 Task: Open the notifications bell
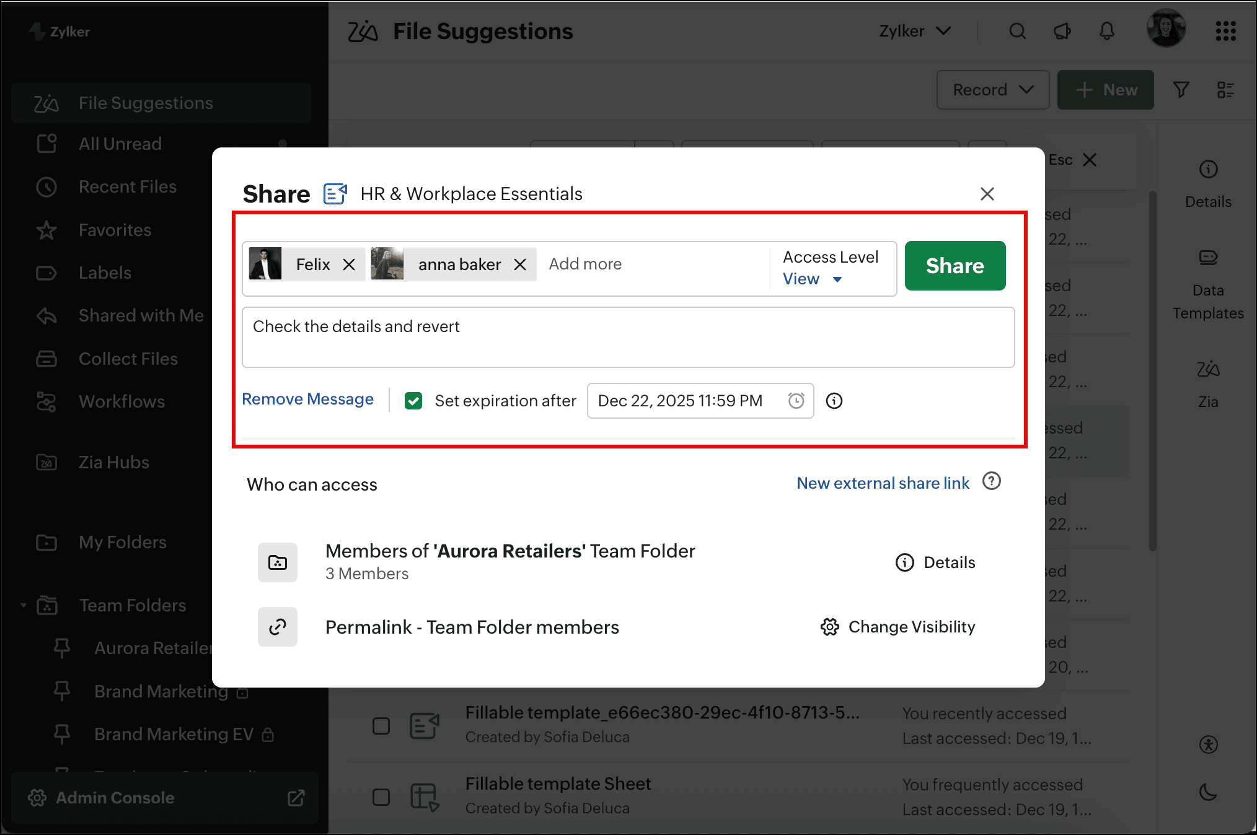(1106, 31)
